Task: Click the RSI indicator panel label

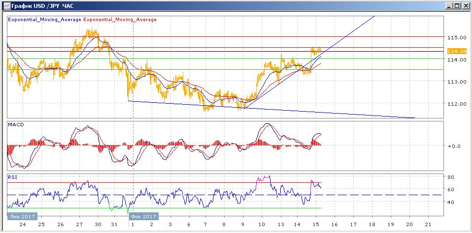Action: coord(12,177)
